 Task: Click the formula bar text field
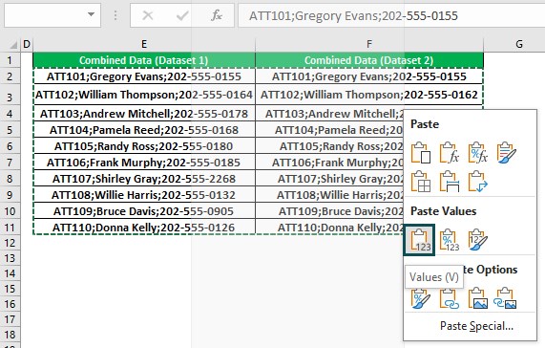pos(391,15)
